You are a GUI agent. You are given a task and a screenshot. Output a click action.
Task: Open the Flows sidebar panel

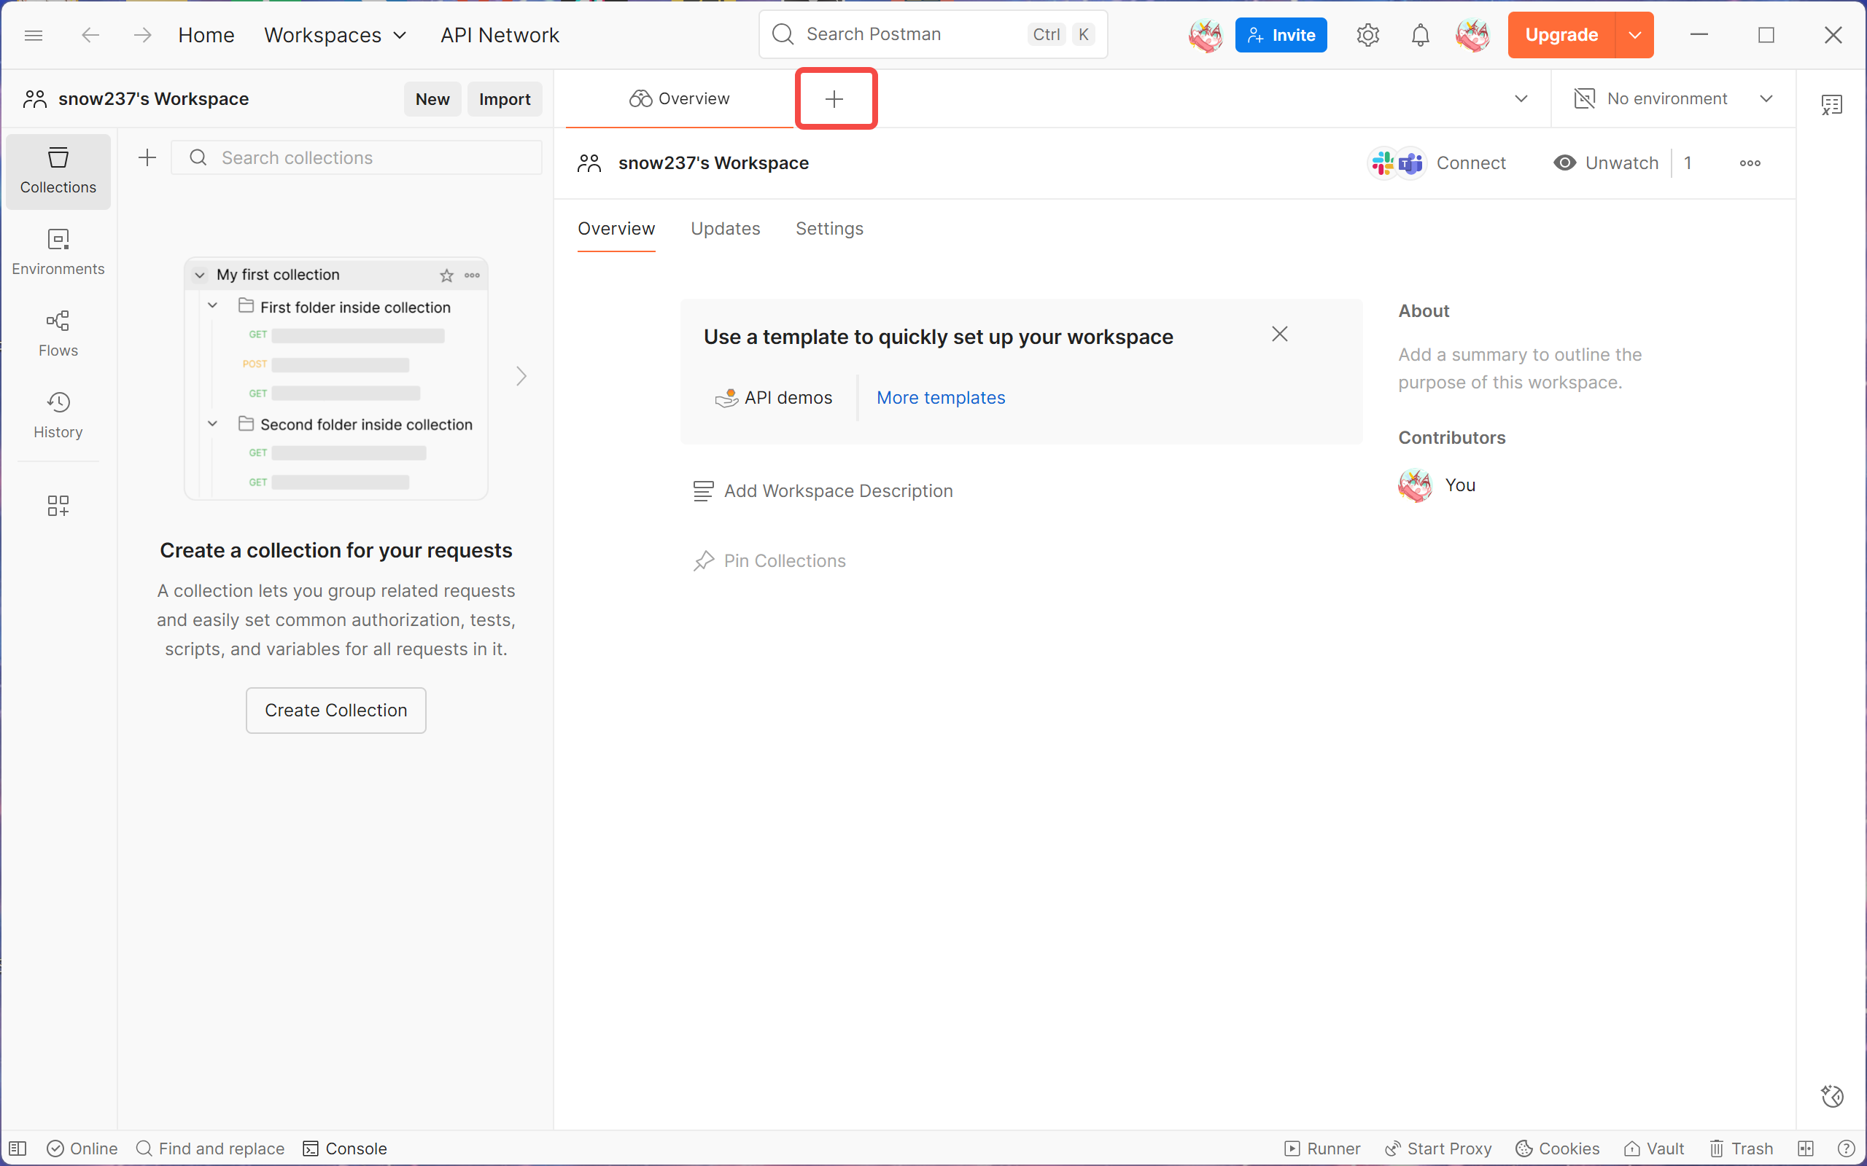click(x=58, y=333)
